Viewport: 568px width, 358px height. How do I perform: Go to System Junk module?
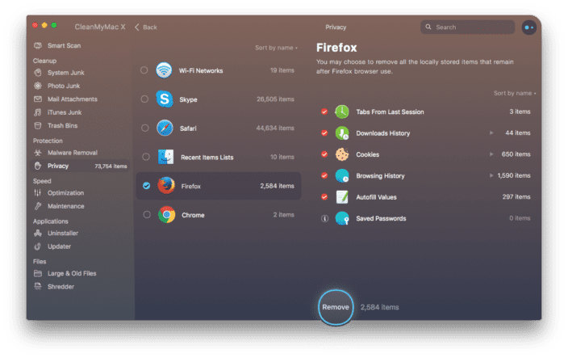[66, 73]
